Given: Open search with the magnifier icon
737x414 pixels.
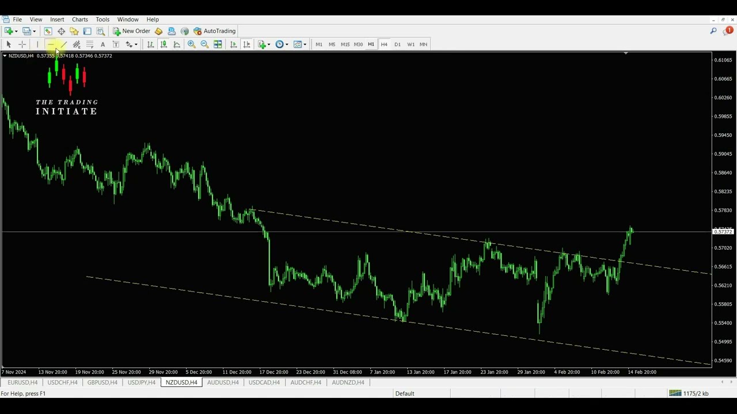Looking at the screenshot, I should (x=713, y=31).
